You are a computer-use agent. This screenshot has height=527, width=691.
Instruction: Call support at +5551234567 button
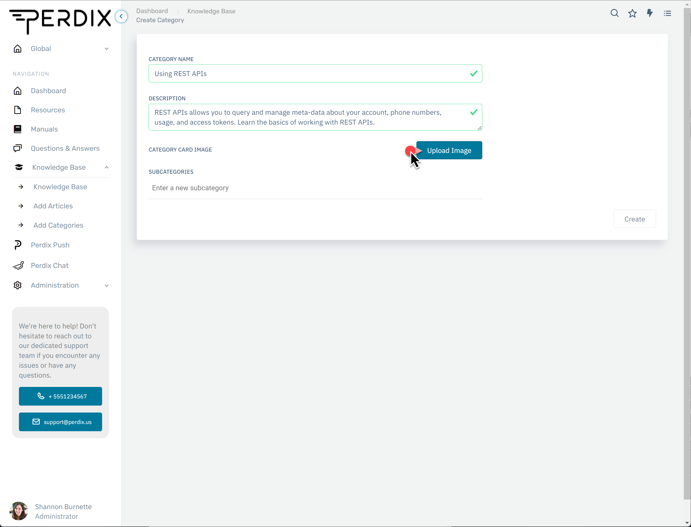(x=60, y=396)
